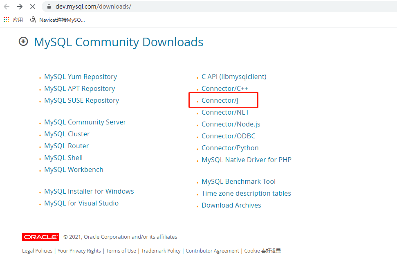The height and width of the screenshot is (271, 397).
Task: Open Trademark Policy footer link
Action: [161, 251]
